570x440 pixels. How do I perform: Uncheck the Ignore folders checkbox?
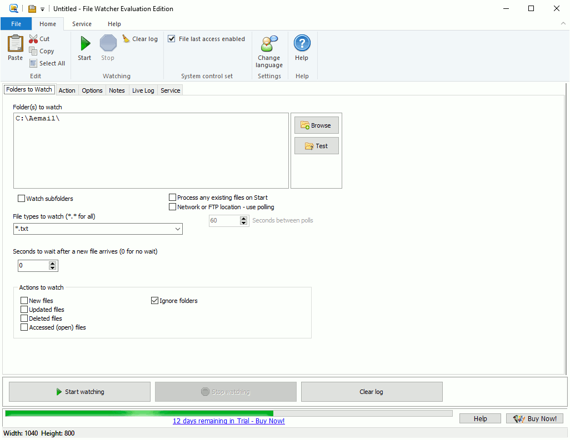pyautogui.click(x=155, y=301)
